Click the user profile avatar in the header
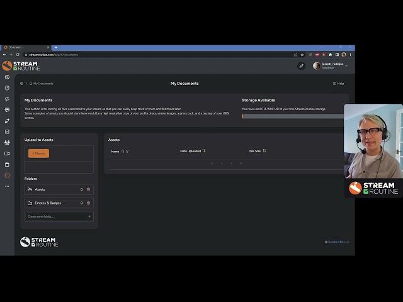Screen dimensions: 403x302 (317, 66)
